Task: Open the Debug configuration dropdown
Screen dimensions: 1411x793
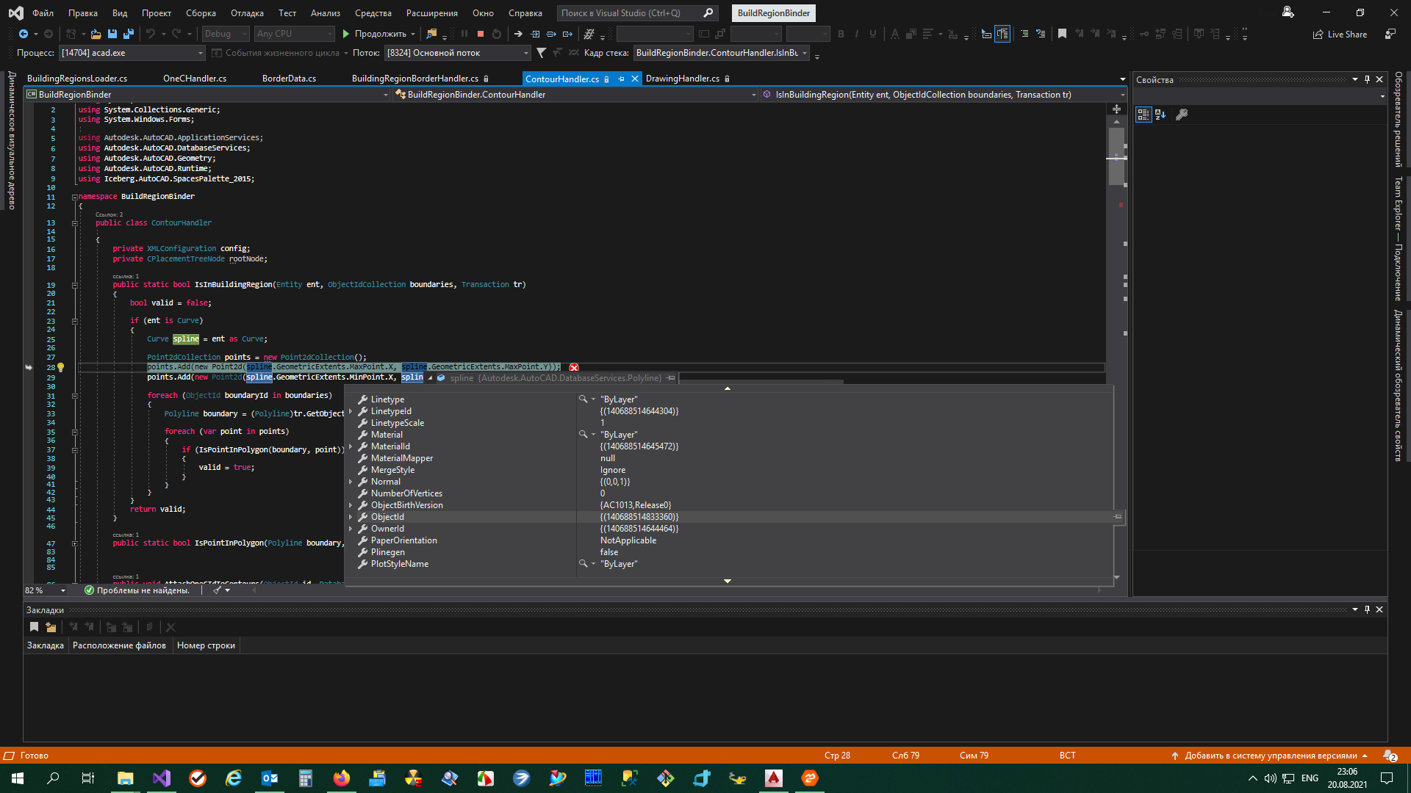Action: click(x=225, y=34)
